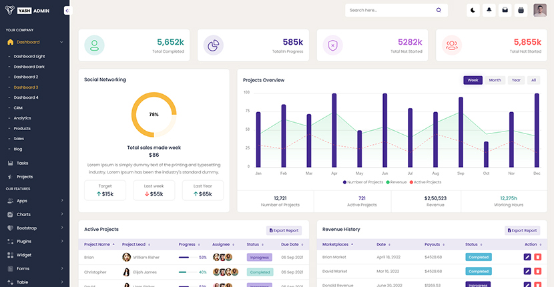The width and height of the screenshot is (554, 287).
Task: Toggle the Revenue legend item in the chart
Action: pos(396,182)
